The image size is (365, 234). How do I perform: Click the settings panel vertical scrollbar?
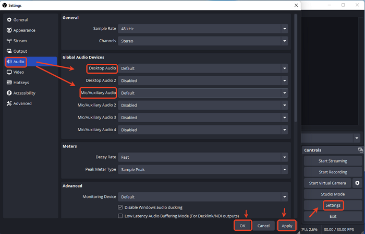(x=295, y=68)
